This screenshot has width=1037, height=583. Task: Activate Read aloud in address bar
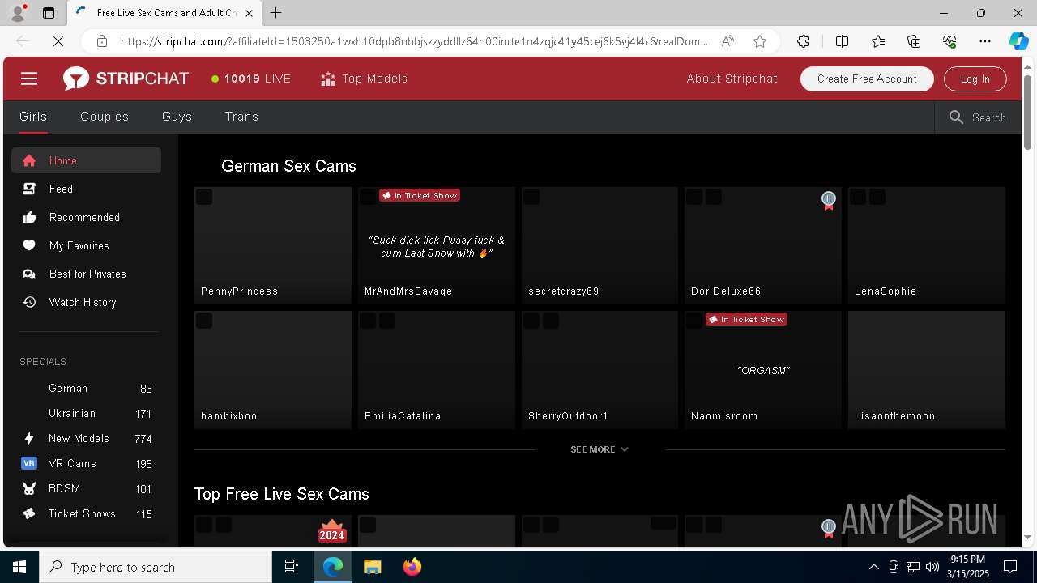pyautogui.click(x=728, y=41)
